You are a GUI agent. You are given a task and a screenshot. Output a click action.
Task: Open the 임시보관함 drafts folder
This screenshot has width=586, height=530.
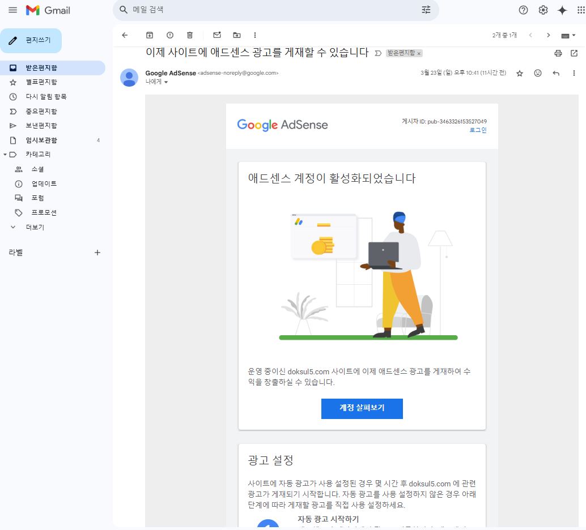pos(52,140)
